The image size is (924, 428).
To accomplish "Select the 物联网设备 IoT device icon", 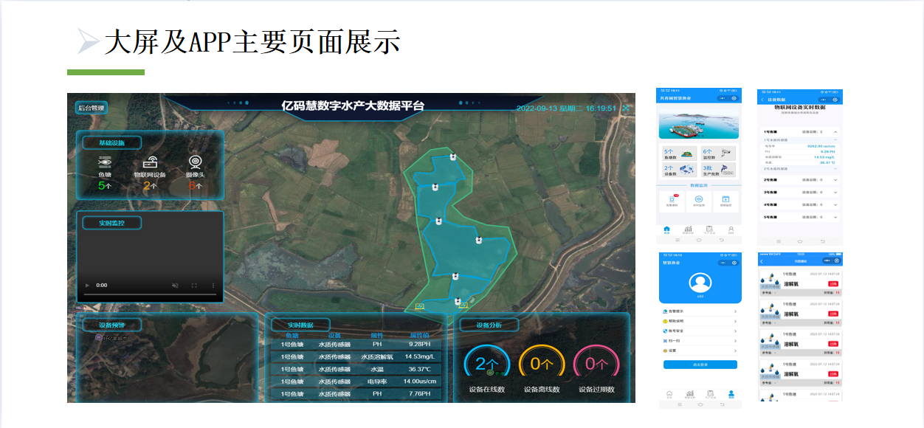I will coord(150,163).
